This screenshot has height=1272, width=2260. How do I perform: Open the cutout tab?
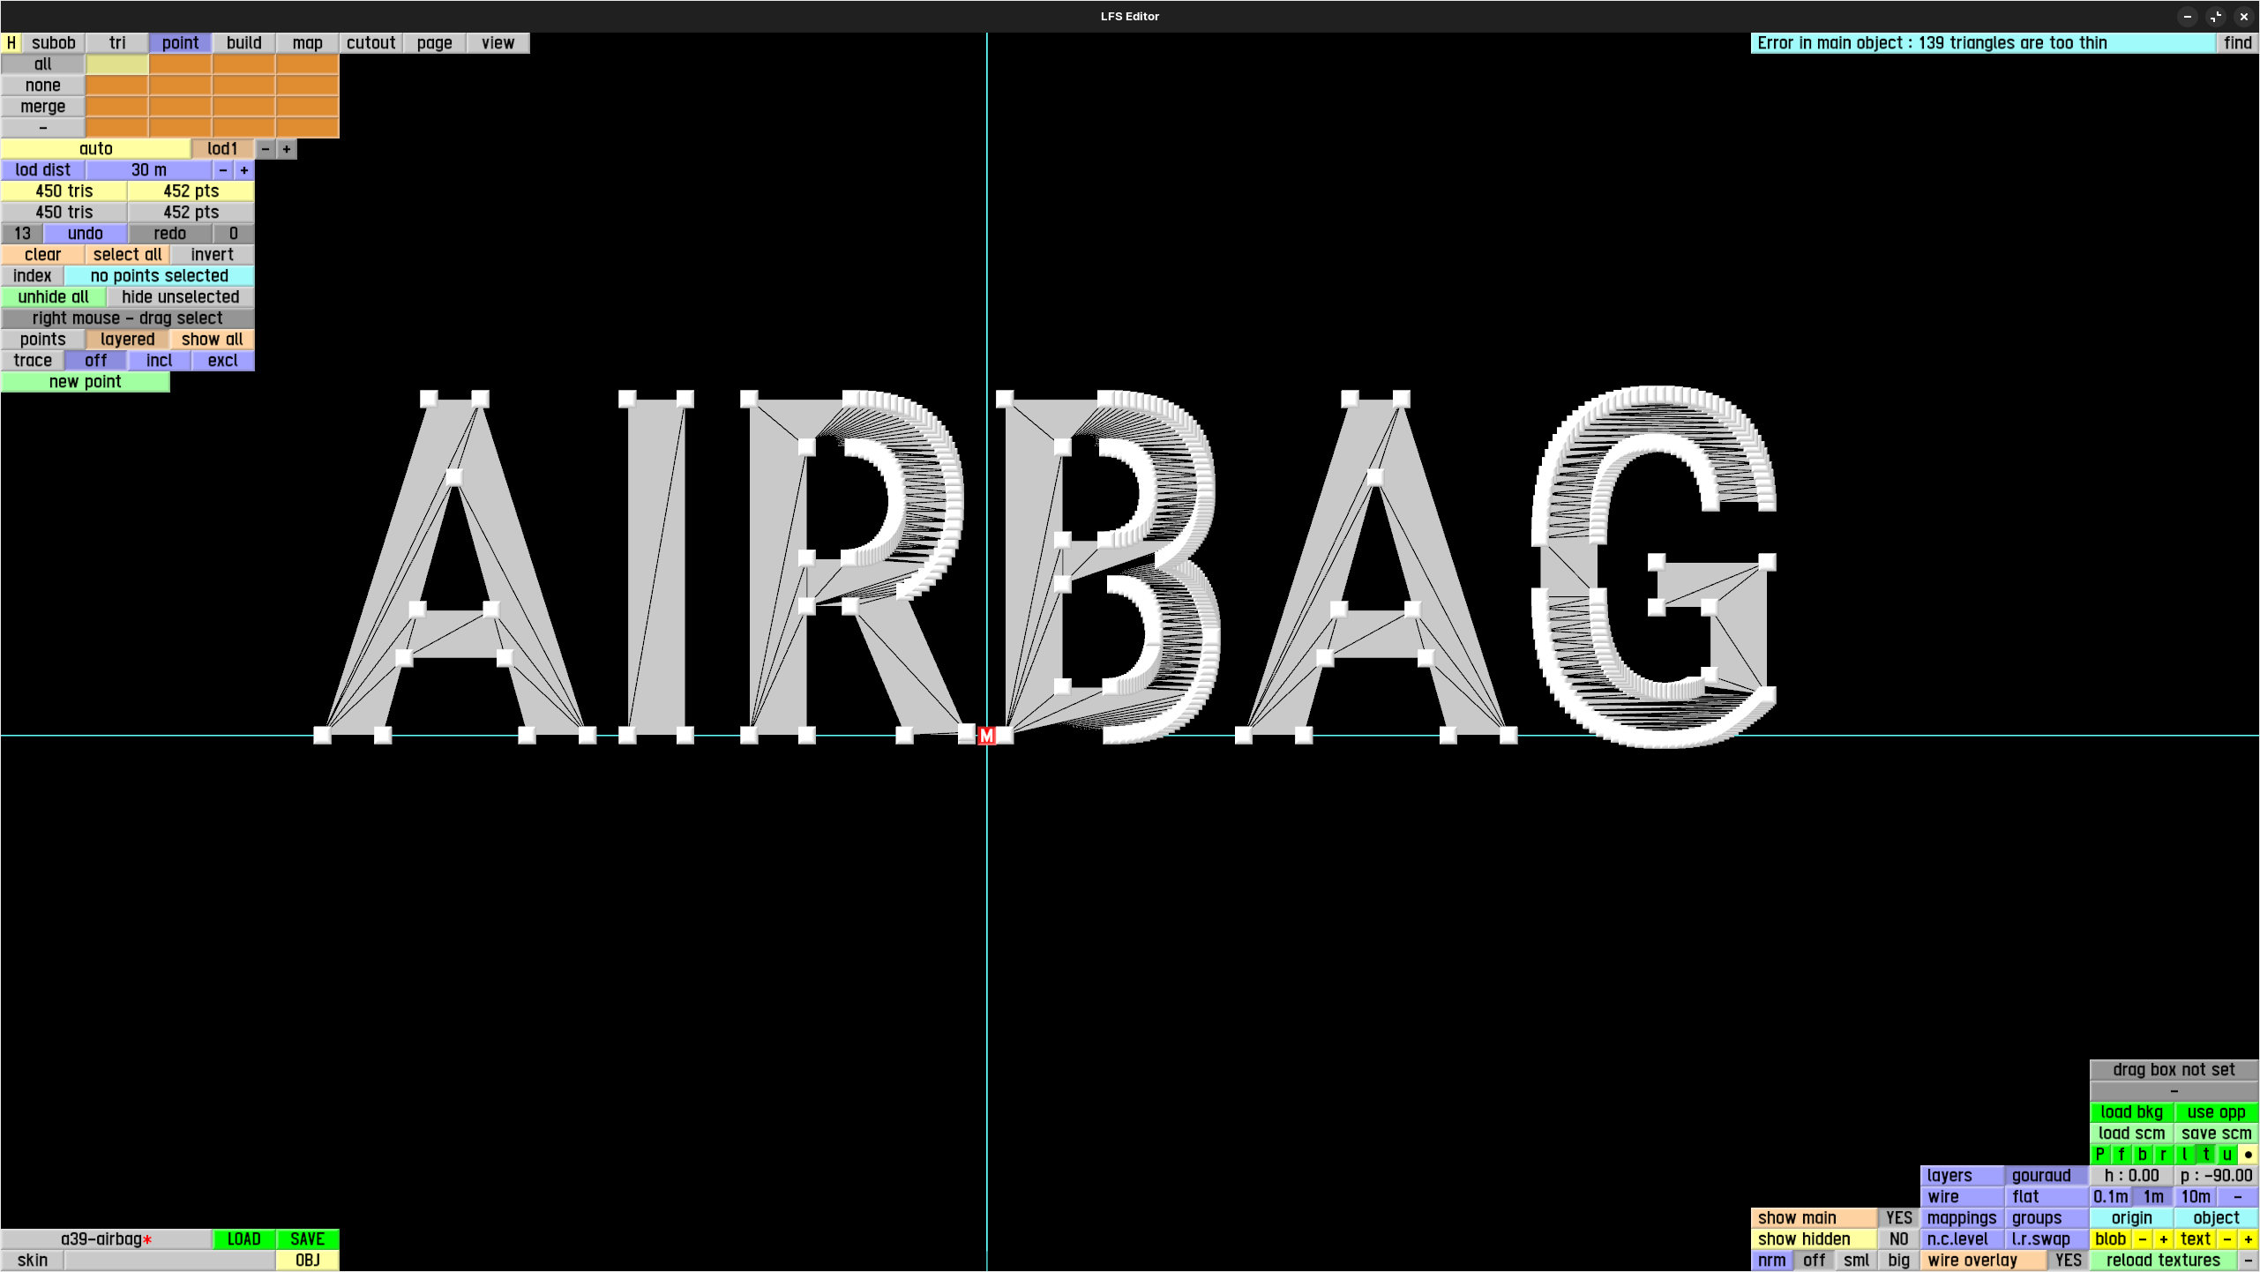point(370,43)
